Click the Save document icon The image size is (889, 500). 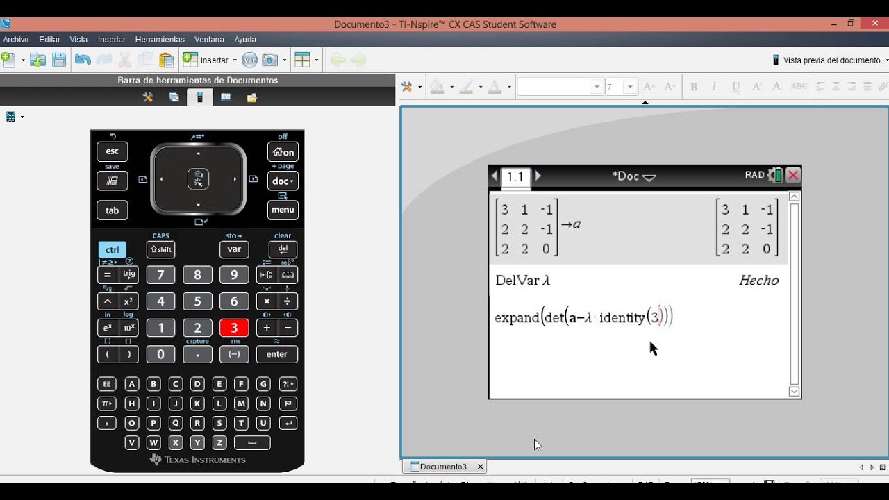tap(59, 60)
